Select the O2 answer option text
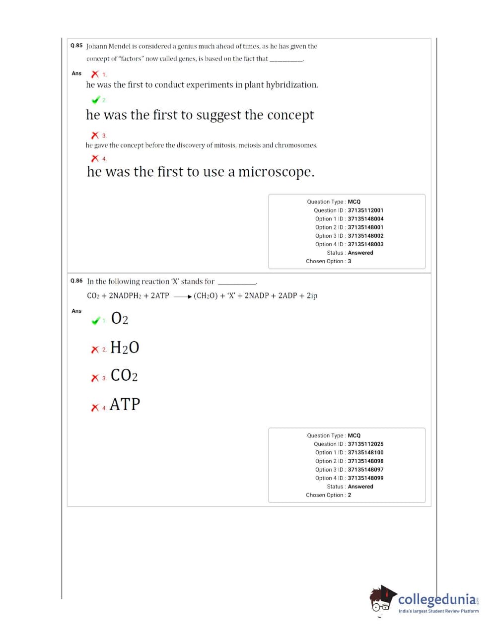This screenshot has height=637, width=497. (120, 318)
